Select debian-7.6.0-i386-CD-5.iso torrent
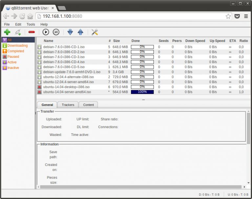This screenshot has width=252, height=199. point(143,67)
